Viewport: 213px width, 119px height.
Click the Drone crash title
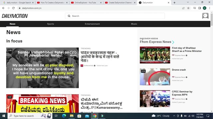179,70
